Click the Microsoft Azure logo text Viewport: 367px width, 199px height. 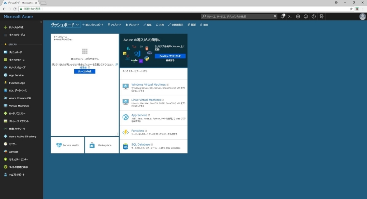[18, 16]
